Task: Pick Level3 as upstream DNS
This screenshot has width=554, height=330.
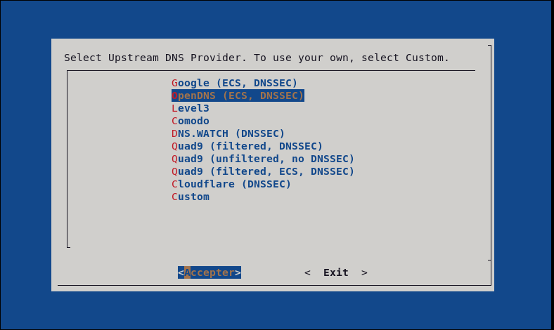Action: (x=191, y=108)
